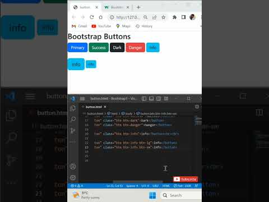
Task: Click the blue Primary button
Action: [x=77, y=48]
